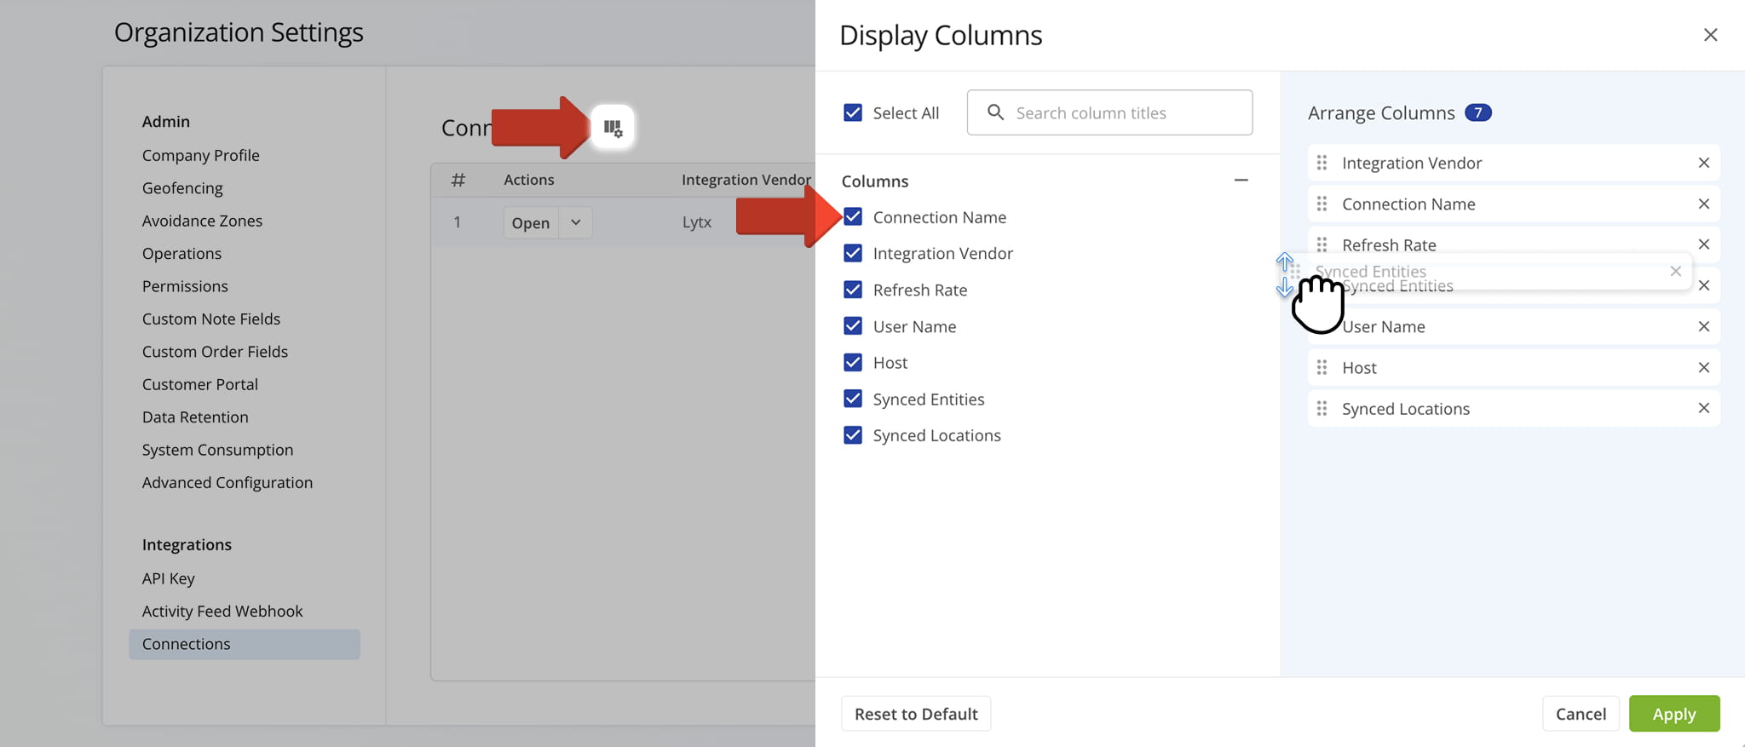Remove Integration Vendor from arranged columns
The height and width of the screenshot is (747, 1745).
point(1703,163)
